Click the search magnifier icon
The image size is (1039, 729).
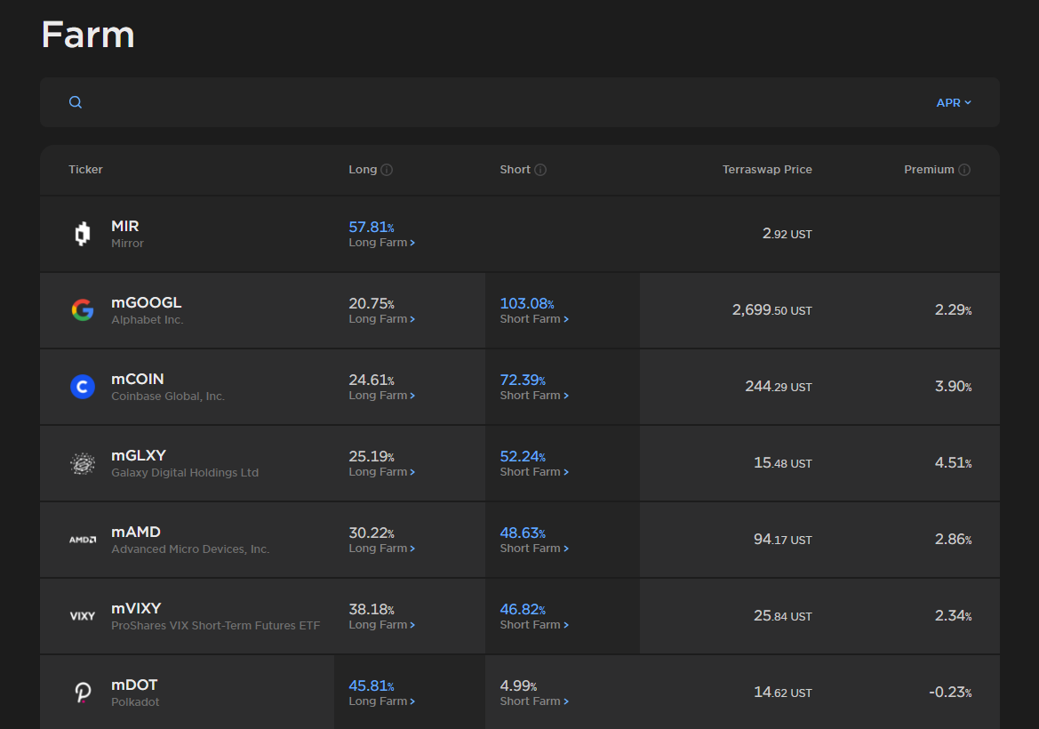tap(76, 102)
